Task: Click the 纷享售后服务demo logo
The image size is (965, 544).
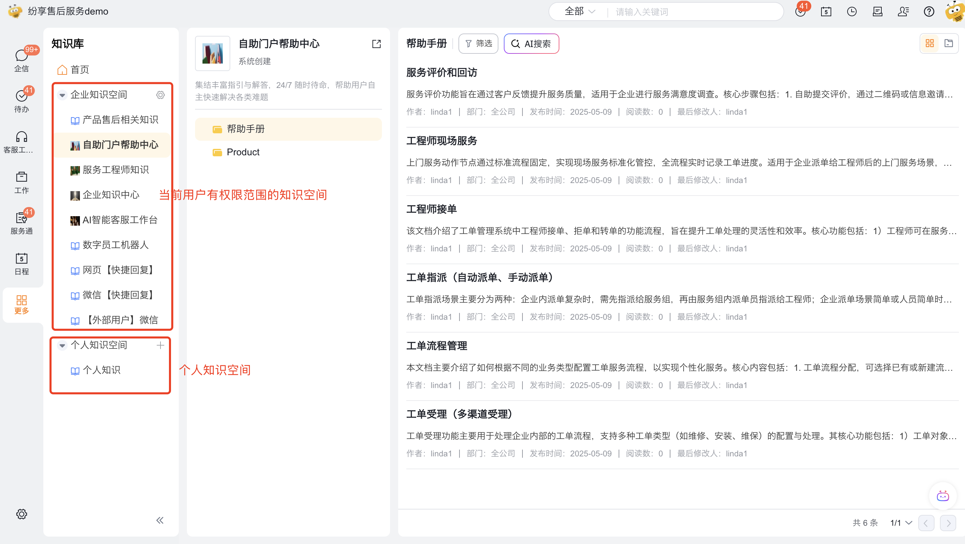Action: coord(15,11)
